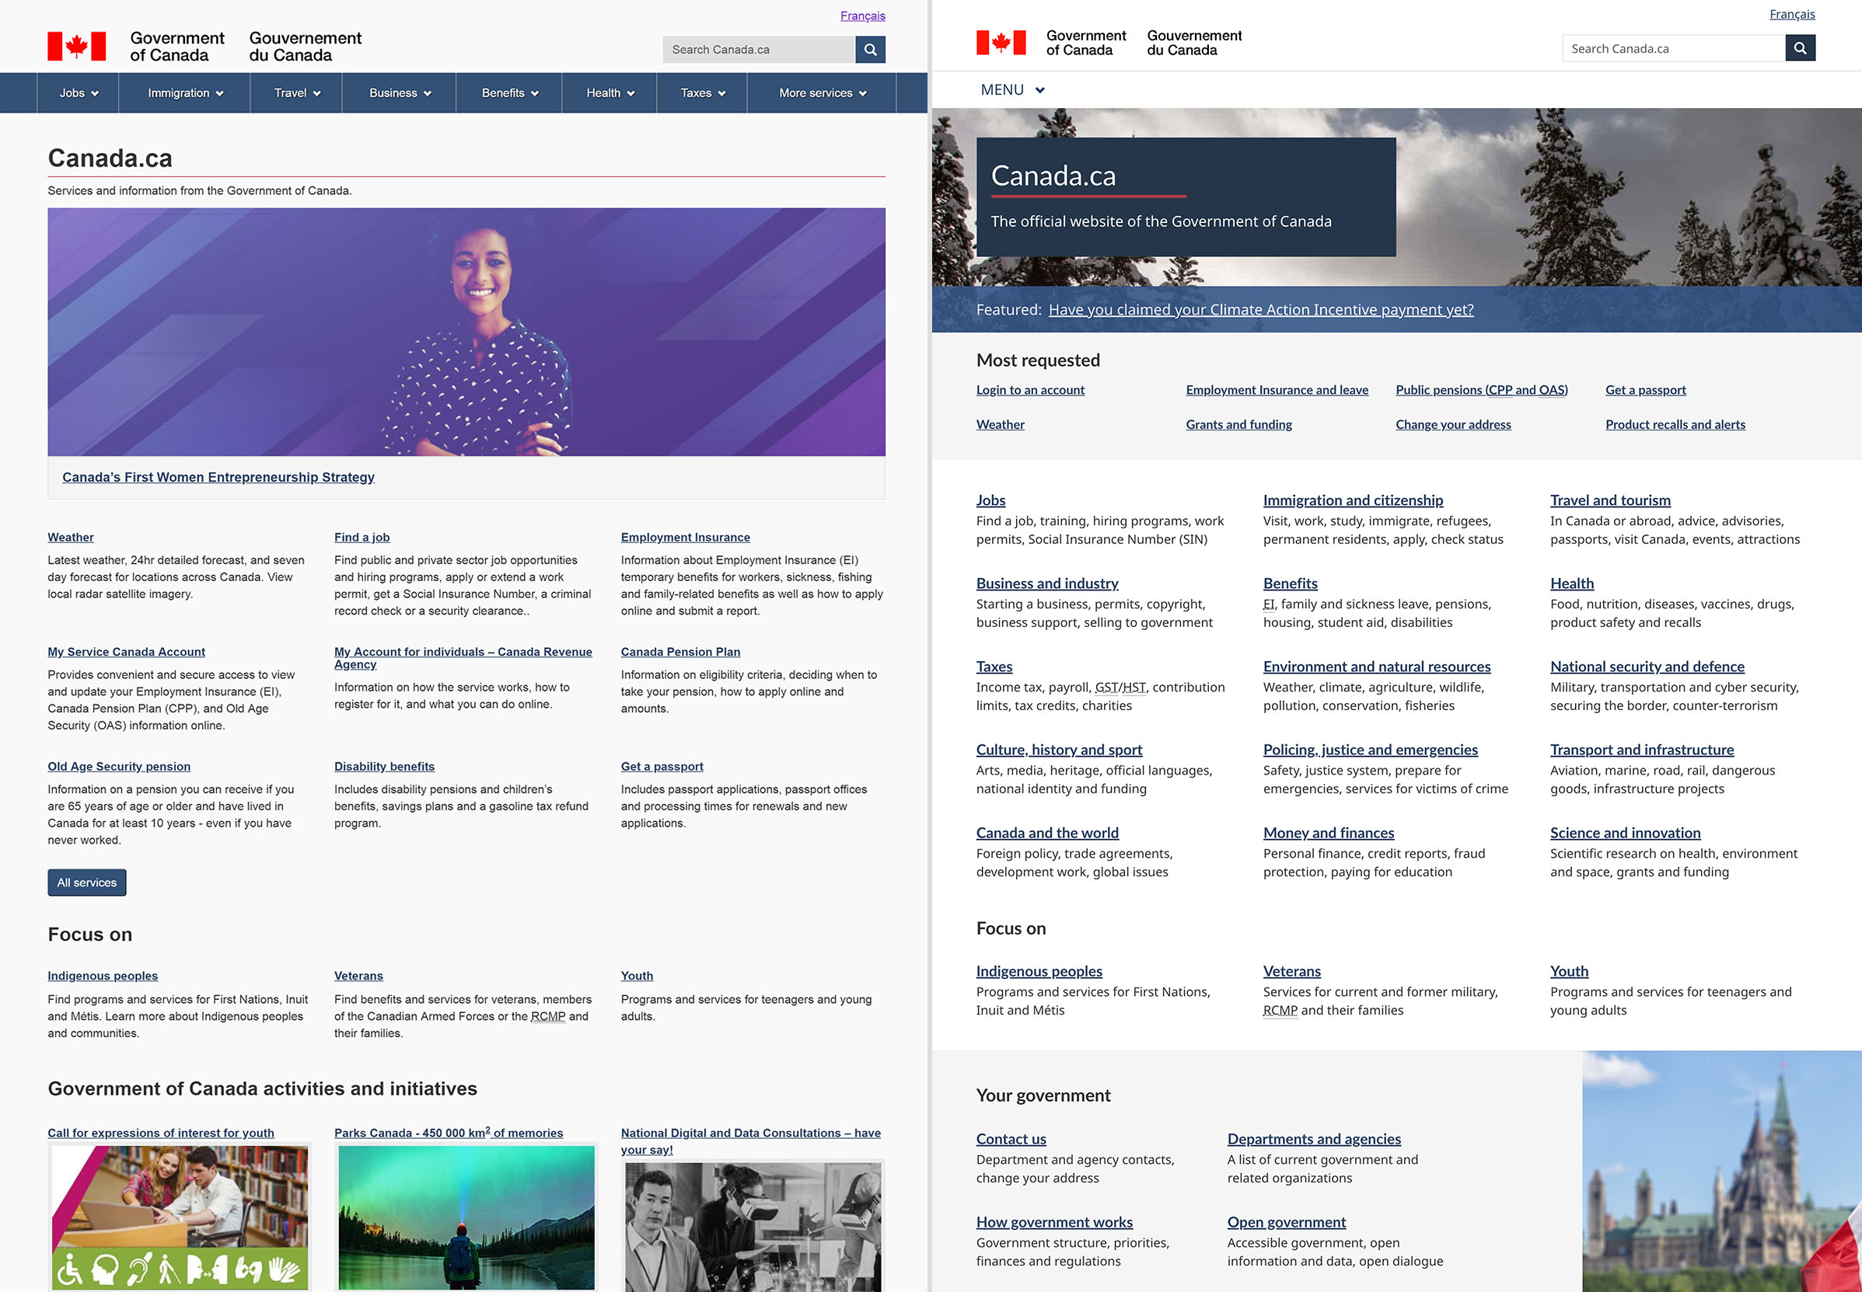Open the Taxes menu in navigation bar
Viewport: 1862px width, 1292px height.
pyautogui.click(x=702, y=93)
